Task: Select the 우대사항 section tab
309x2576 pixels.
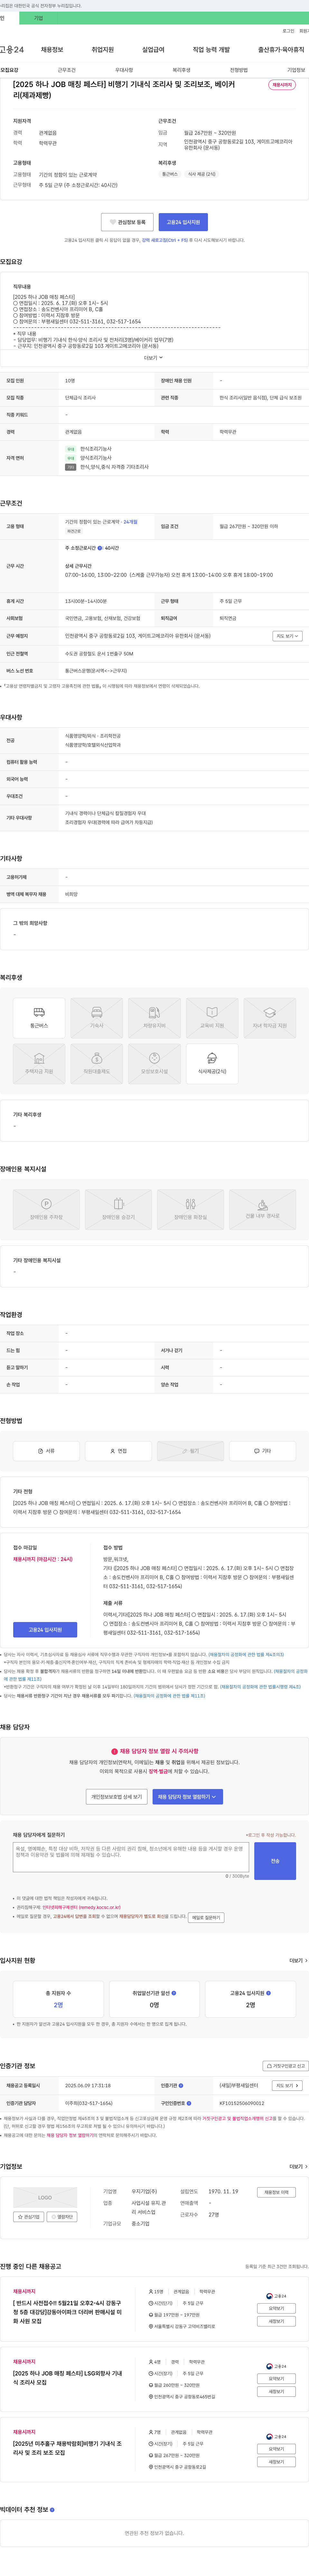Action: pyautogui.click(x=124, y=70)
